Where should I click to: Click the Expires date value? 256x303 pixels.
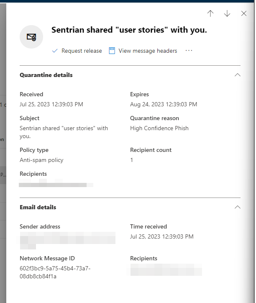[164, 104]
